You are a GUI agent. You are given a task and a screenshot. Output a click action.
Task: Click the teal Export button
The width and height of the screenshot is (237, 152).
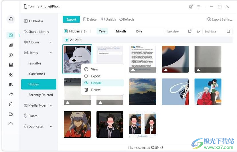point(71,19)
